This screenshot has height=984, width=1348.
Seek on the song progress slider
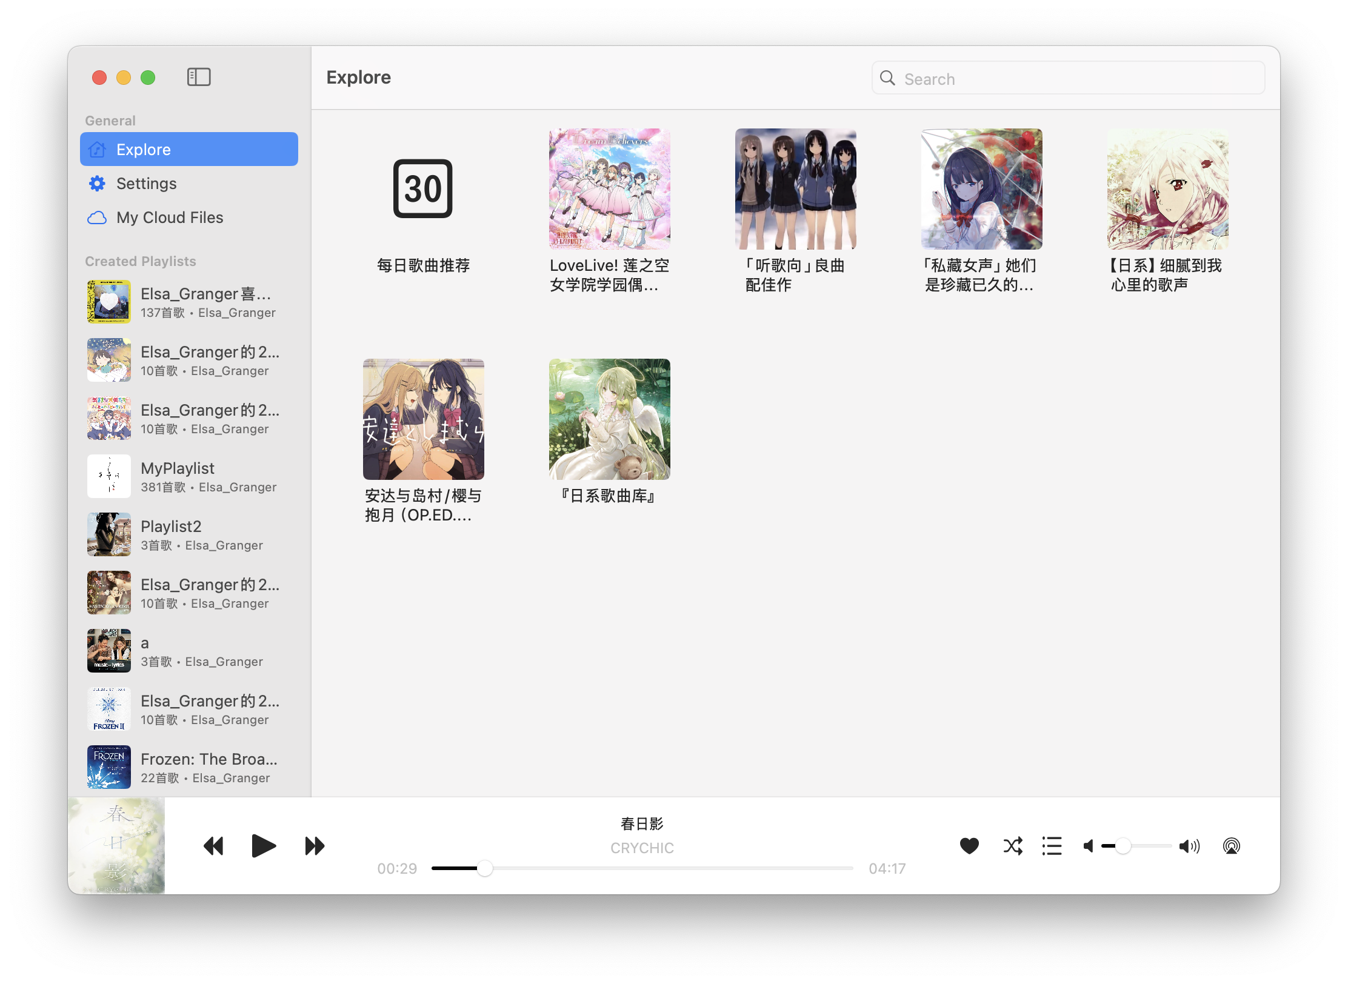coord(642,868)
